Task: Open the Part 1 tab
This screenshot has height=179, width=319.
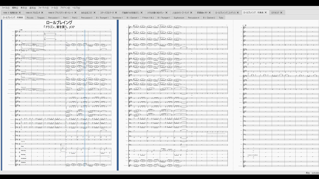Action: click(x=66, y=18)
